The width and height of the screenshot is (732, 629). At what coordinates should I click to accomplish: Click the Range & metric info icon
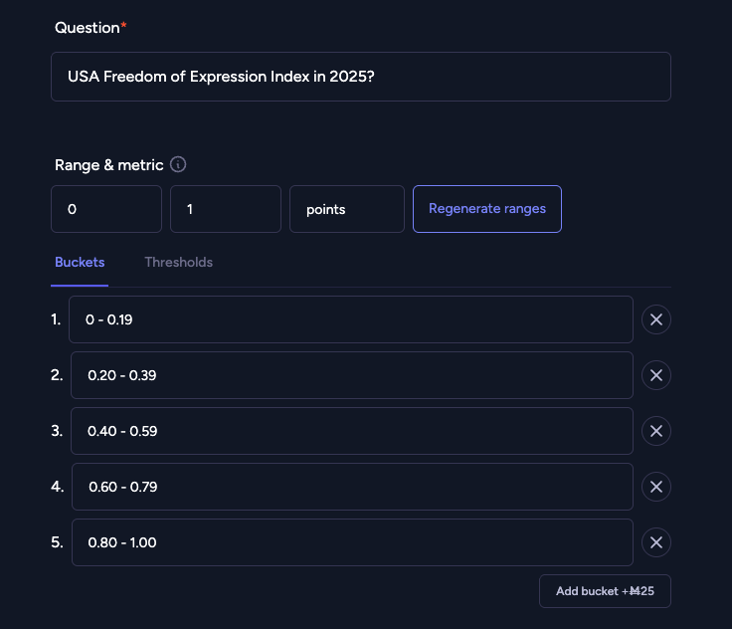(178, 164)
